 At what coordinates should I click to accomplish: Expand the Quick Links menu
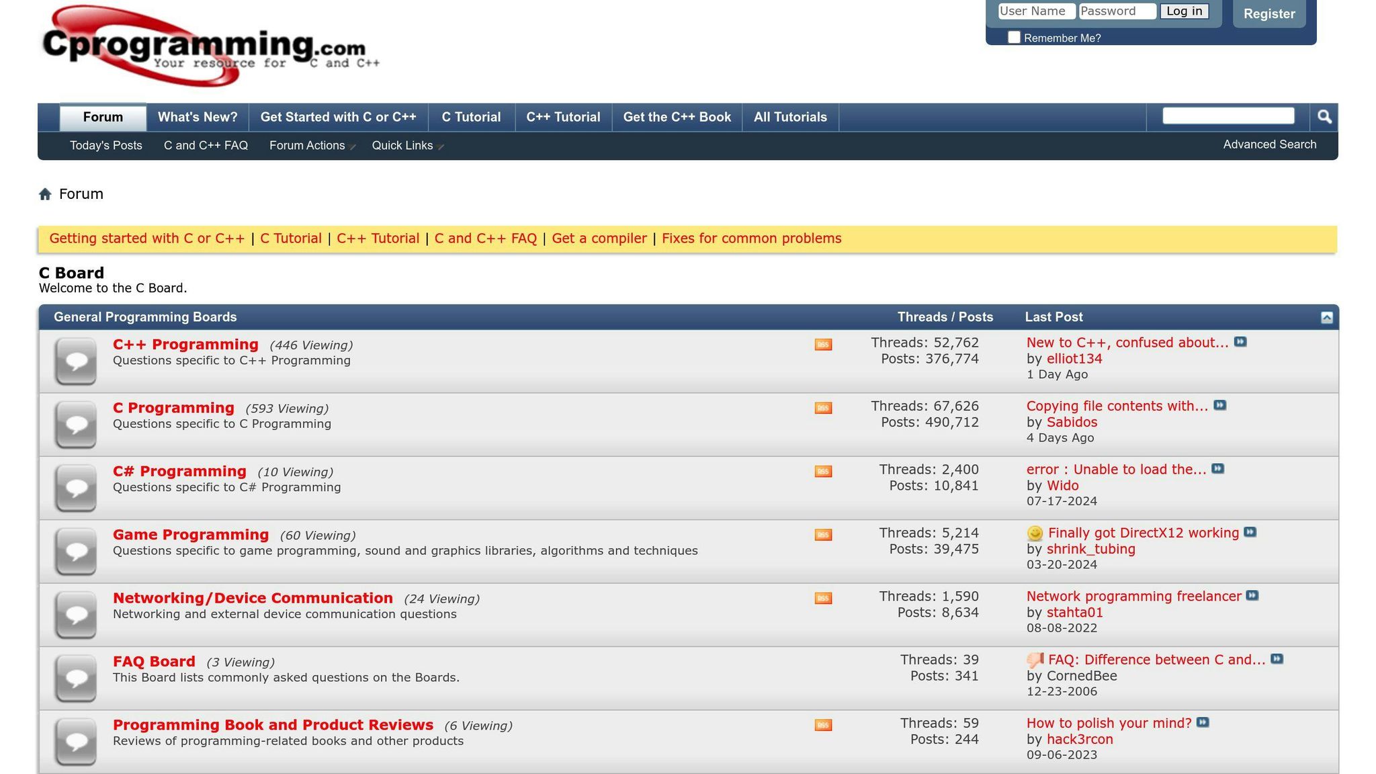point(407,146)
